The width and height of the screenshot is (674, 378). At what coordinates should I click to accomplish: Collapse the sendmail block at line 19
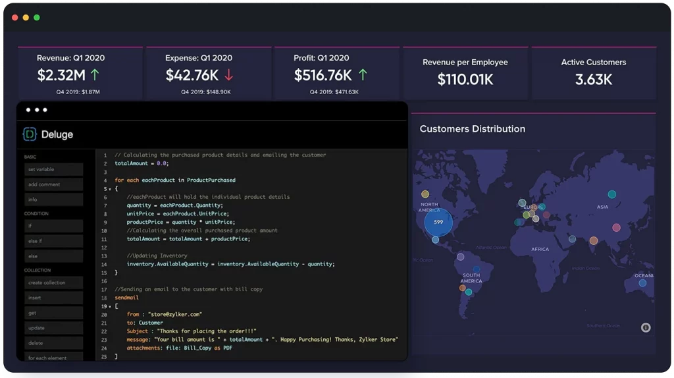[109, 307]
